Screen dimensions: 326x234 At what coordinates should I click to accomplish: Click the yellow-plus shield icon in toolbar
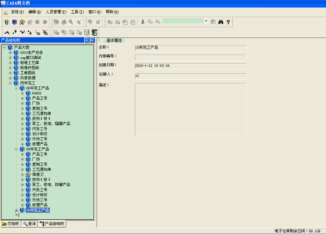7,22
